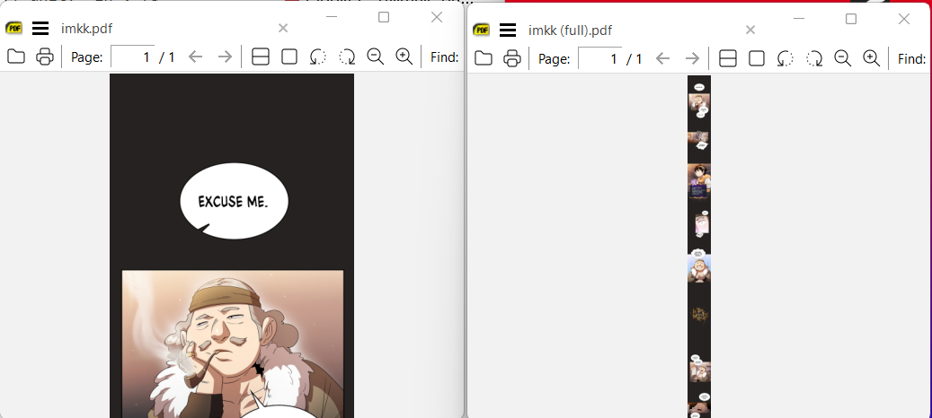Go to previous page in imkk.pdf window
The width and height of the screenshot is (932, 418).
(196, 57)
